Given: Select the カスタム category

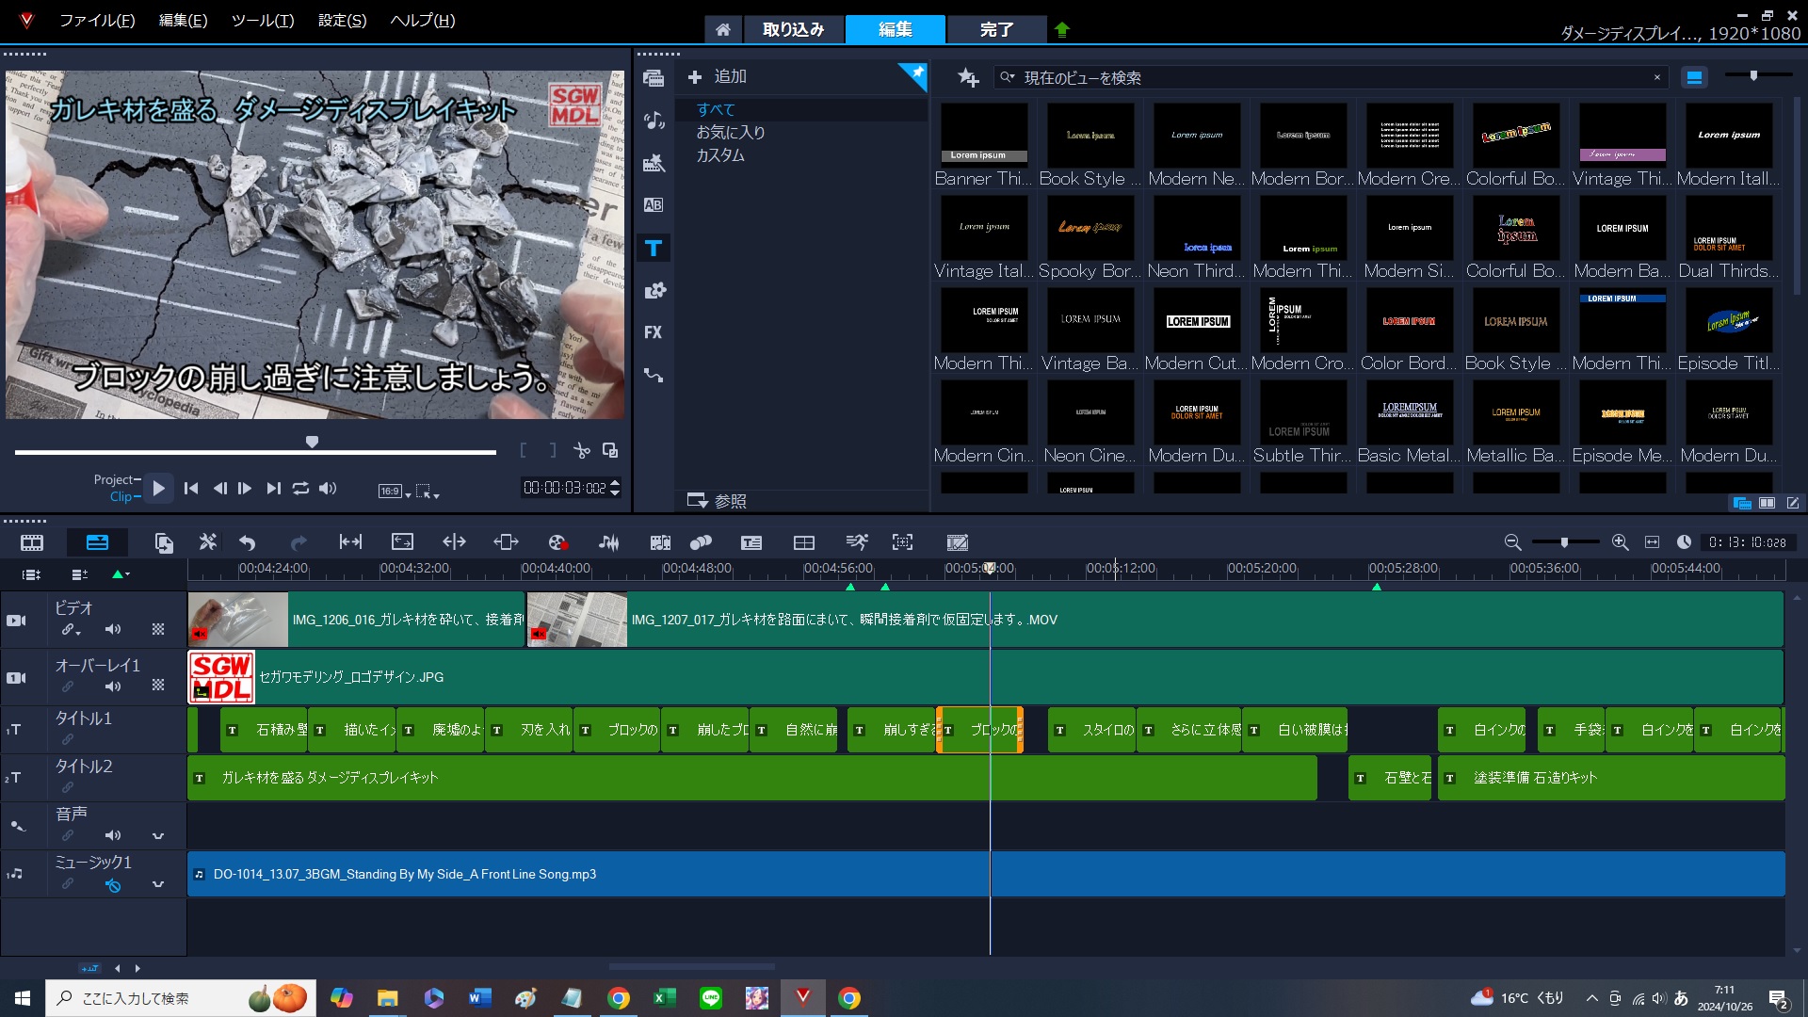Looking at the screenshot, I should [720, 155].
